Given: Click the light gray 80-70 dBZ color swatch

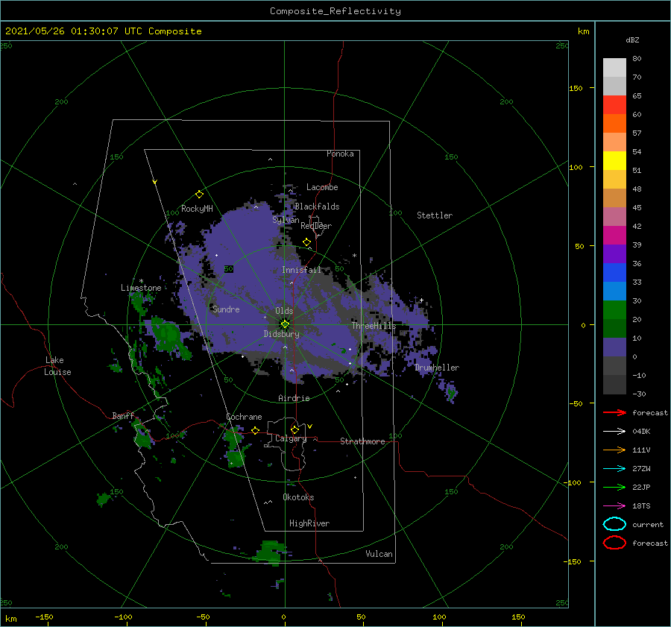Looking at the screenshot, I should click(614, 68).
